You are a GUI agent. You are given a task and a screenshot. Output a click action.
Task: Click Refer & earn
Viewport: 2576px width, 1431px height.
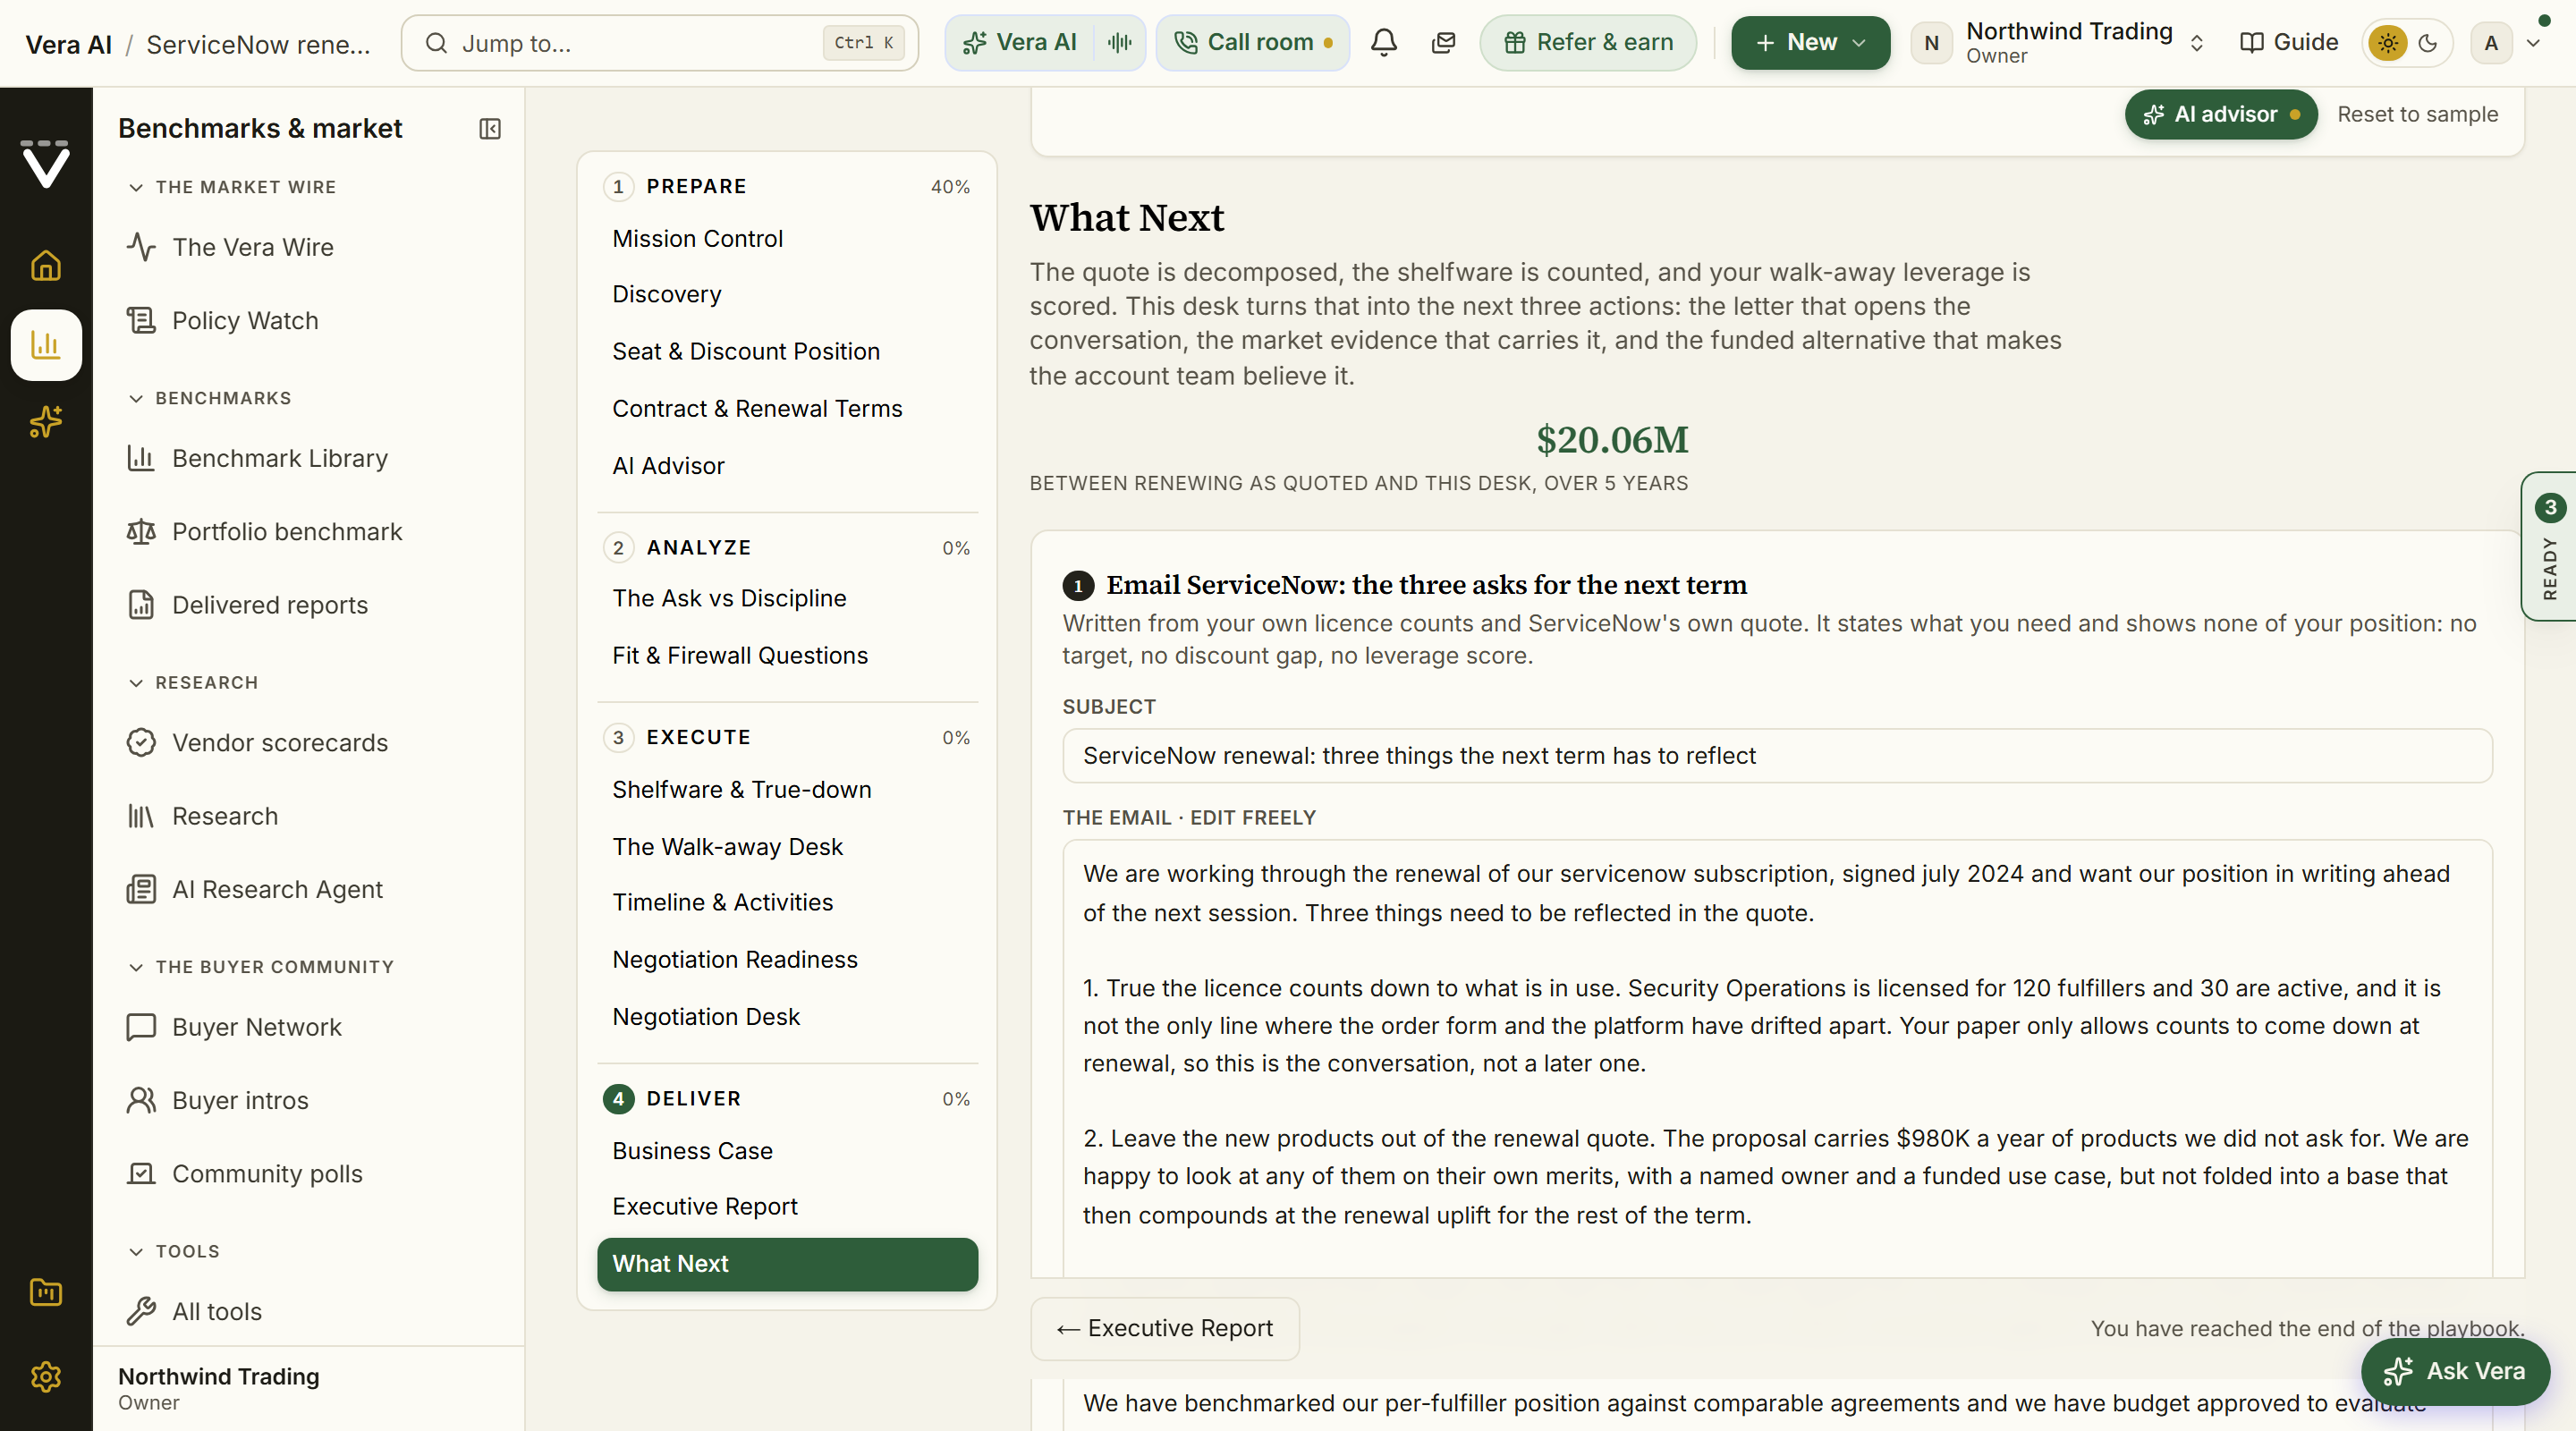1588,43
